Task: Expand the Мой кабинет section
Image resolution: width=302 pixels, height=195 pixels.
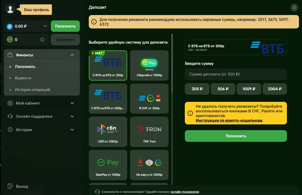Action: pos(72,103)
